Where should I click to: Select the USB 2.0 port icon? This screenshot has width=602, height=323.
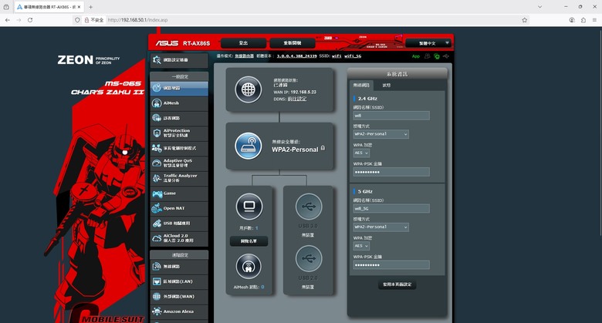pos(308,259)
